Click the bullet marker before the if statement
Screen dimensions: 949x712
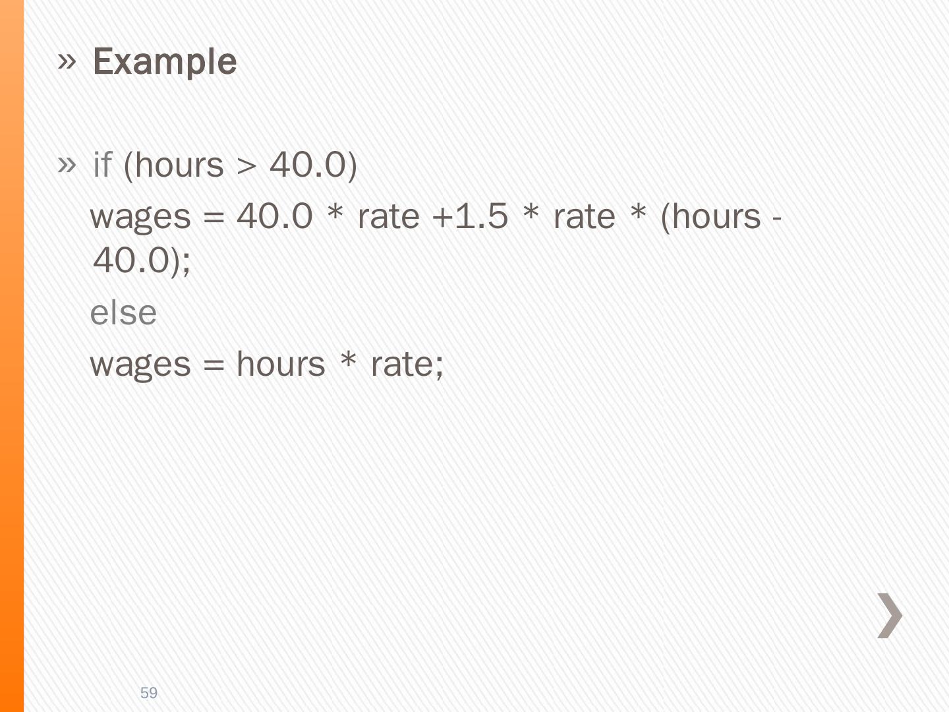[67, 164]
